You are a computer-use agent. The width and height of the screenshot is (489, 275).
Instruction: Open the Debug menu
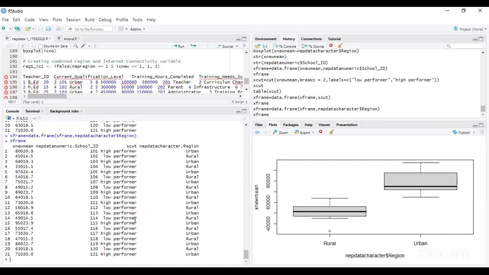pos(105,19)
